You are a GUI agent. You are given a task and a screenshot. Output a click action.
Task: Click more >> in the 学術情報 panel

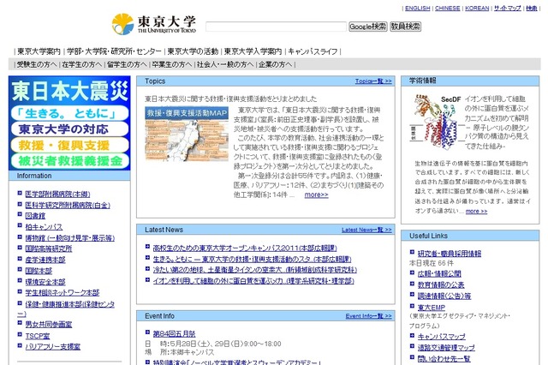coord(476,211)
